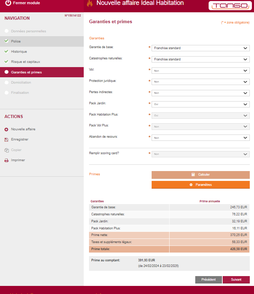Click the Garantie de base premium 245,73 EUR

point(239,207)
